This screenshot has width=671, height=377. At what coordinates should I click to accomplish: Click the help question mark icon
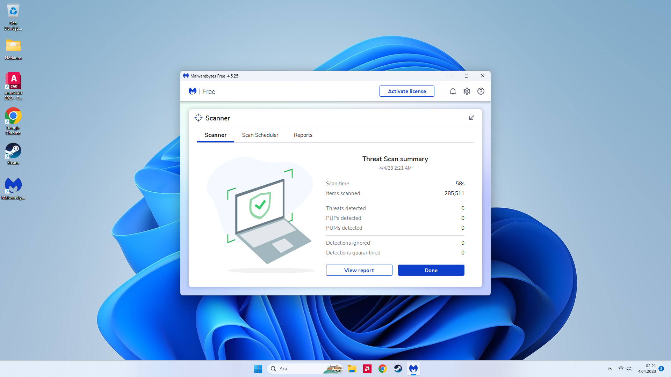point(481,91)
